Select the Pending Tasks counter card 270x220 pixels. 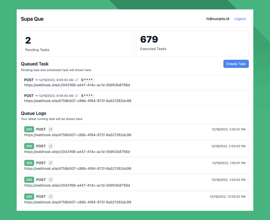click(77, 44)
